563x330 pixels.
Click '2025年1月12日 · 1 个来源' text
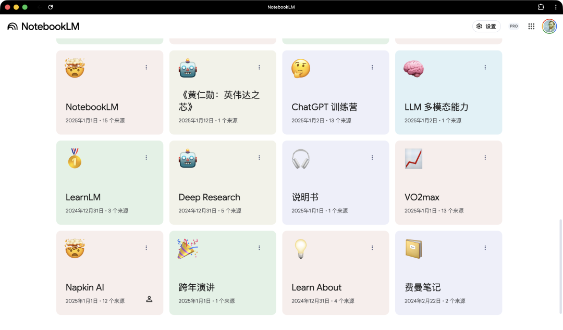(208, 121)
